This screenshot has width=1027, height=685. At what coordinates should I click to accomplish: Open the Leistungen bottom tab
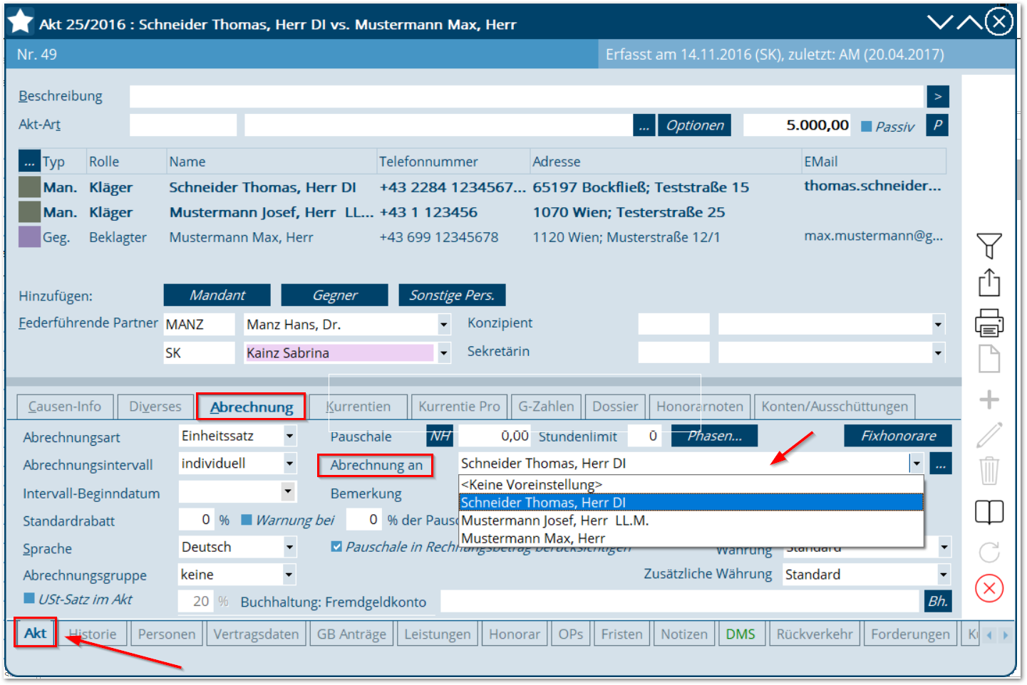coord(438,634)
